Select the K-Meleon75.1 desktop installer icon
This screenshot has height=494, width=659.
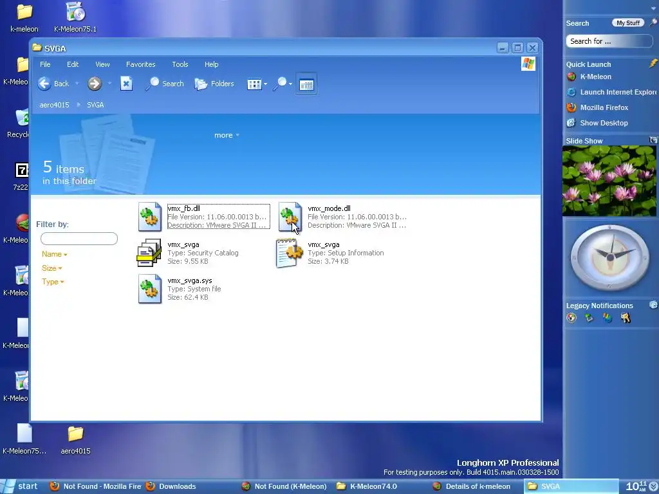pyautogui.click(x=76, y=12)
